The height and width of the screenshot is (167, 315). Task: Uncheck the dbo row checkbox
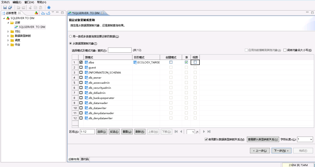point(81,62)
